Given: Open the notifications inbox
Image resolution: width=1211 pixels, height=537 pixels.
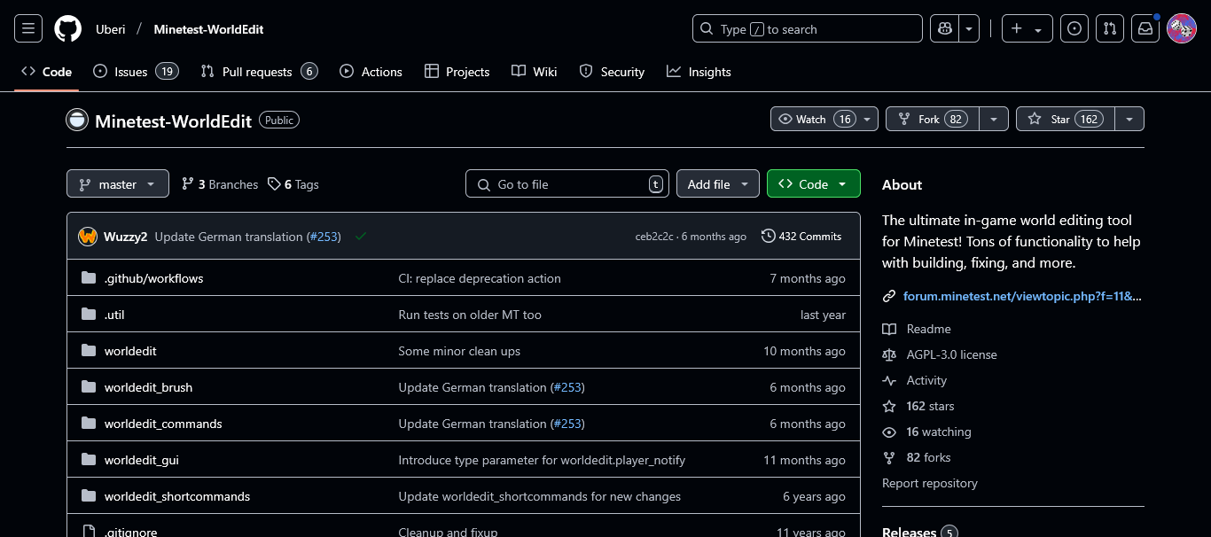Looking at the screenshot, I should click(x=1145, y=29).
